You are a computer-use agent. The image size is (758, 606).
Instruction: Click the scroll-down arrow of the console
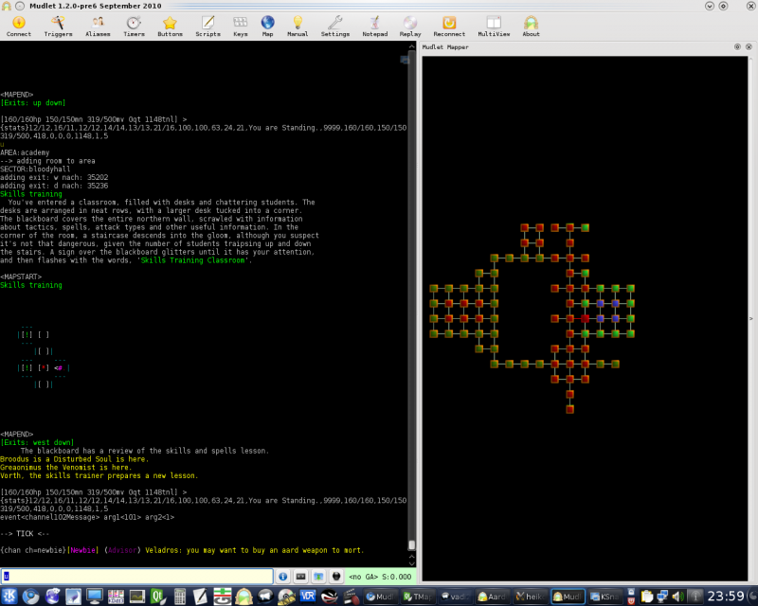pyautogui.click(x=412, y=563)
